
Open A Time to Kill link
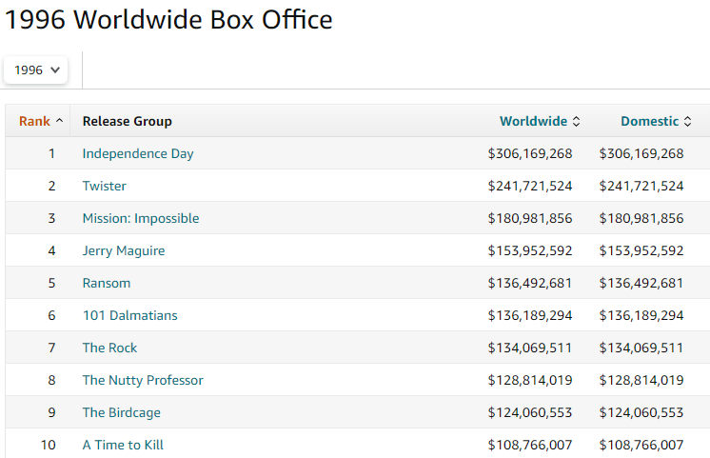[x=123, y=445]
